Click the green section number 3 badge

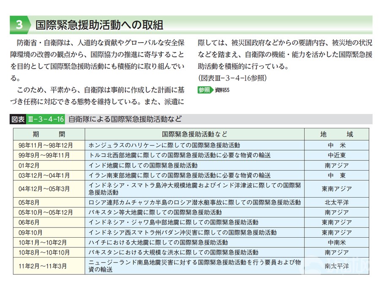click(19, 25)
